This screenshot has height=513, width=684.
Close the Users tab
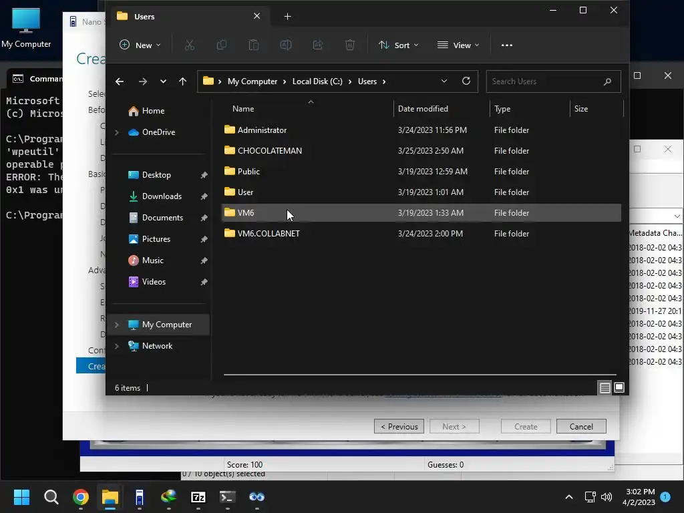coord(257,16)
